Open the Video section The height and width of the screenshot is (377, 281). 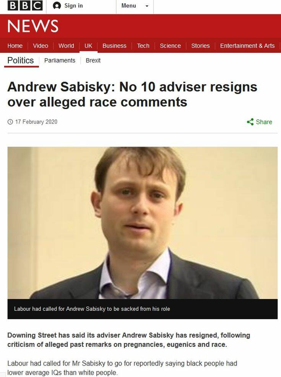click(41, 46)
